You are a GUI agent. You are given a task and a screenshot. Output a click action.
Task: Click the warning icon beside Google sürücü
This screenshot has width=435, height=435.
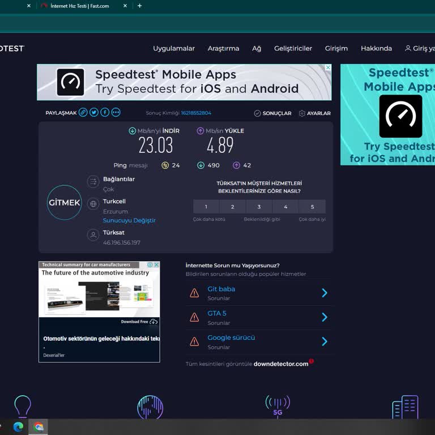pyautogui.click(x=194, y=342)
